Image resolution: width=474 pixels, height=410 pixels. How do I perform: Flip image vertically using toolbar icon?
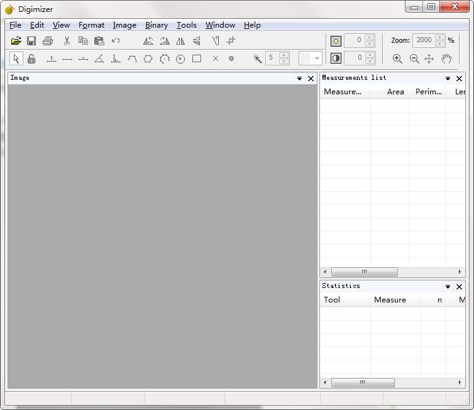[197, 40]
